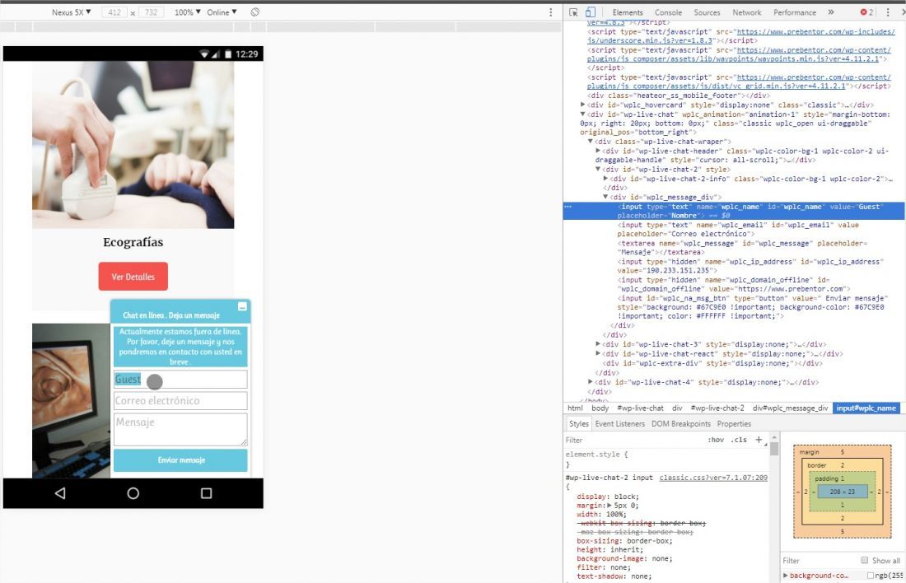This screenshot has width=906, height=583.
Task: Click the Ver Detalles button
Action: (x=133, y=276)
